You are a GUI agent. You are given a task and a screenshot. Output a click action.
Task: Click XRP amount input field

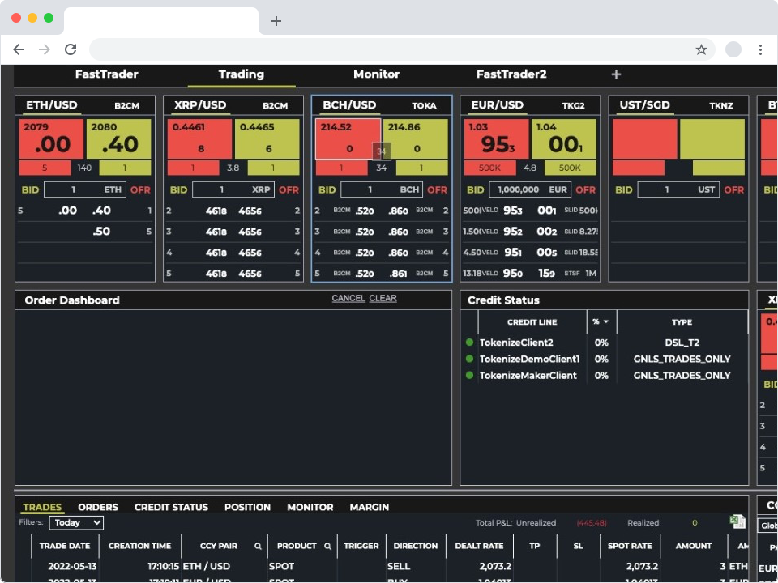[x=233, y=189]
